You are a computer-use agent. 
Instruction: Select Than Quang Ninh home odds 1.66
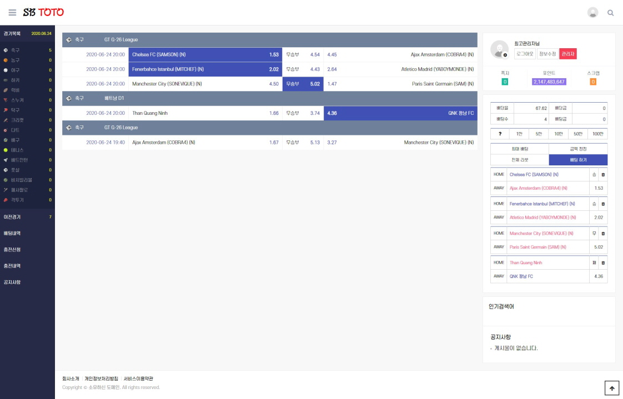[x=205, y=113]
